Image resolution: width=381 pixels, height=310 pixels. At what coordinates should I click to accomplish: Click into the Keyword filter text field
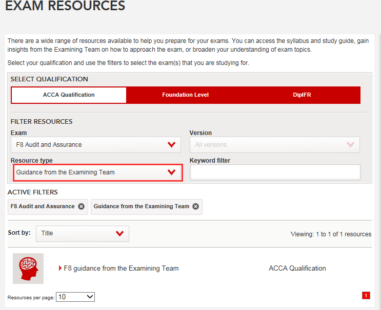275,172
